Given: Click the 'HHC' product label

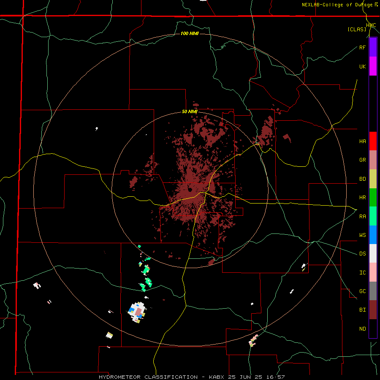Looking at the screenshot, I should click(x=371, y=25).
